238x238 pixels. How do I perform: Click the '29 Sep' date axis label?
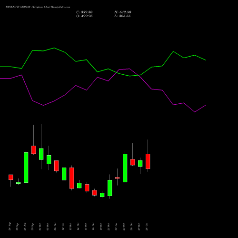33,227
